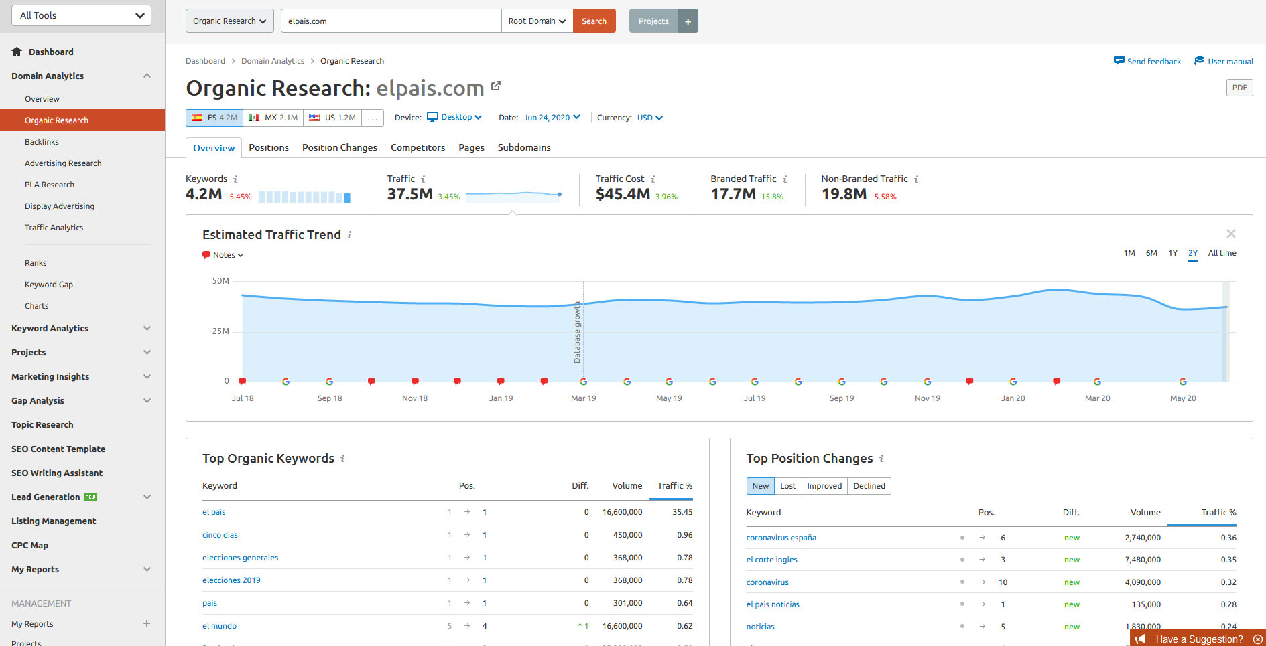Show Declined position changes
This screenshot has width=1266, height=646.
[x=869, y=486]
